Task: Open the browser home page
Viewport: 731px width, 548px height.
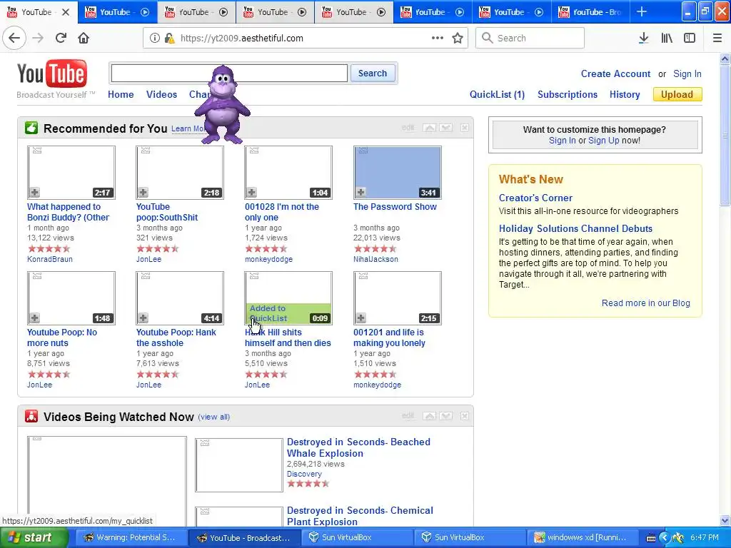Action: point(84,38)
